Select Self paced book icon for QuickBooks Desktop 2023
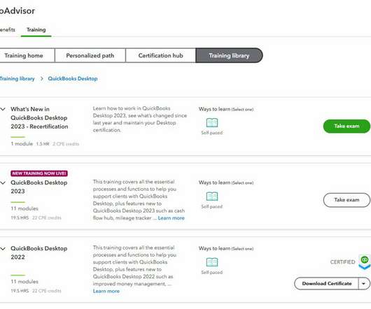Viewport: 371px width, 309px height. (x=212, y=196)
